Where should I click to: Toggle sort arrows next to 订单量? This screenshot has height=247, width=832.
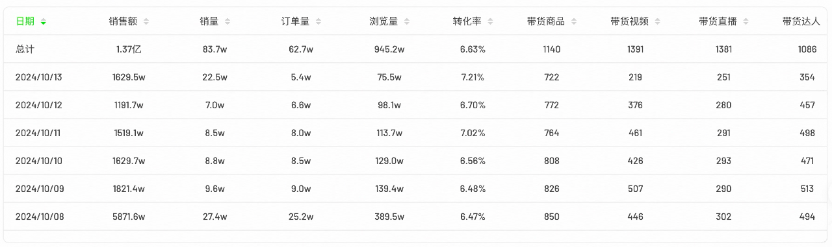(x=318, y=21)
